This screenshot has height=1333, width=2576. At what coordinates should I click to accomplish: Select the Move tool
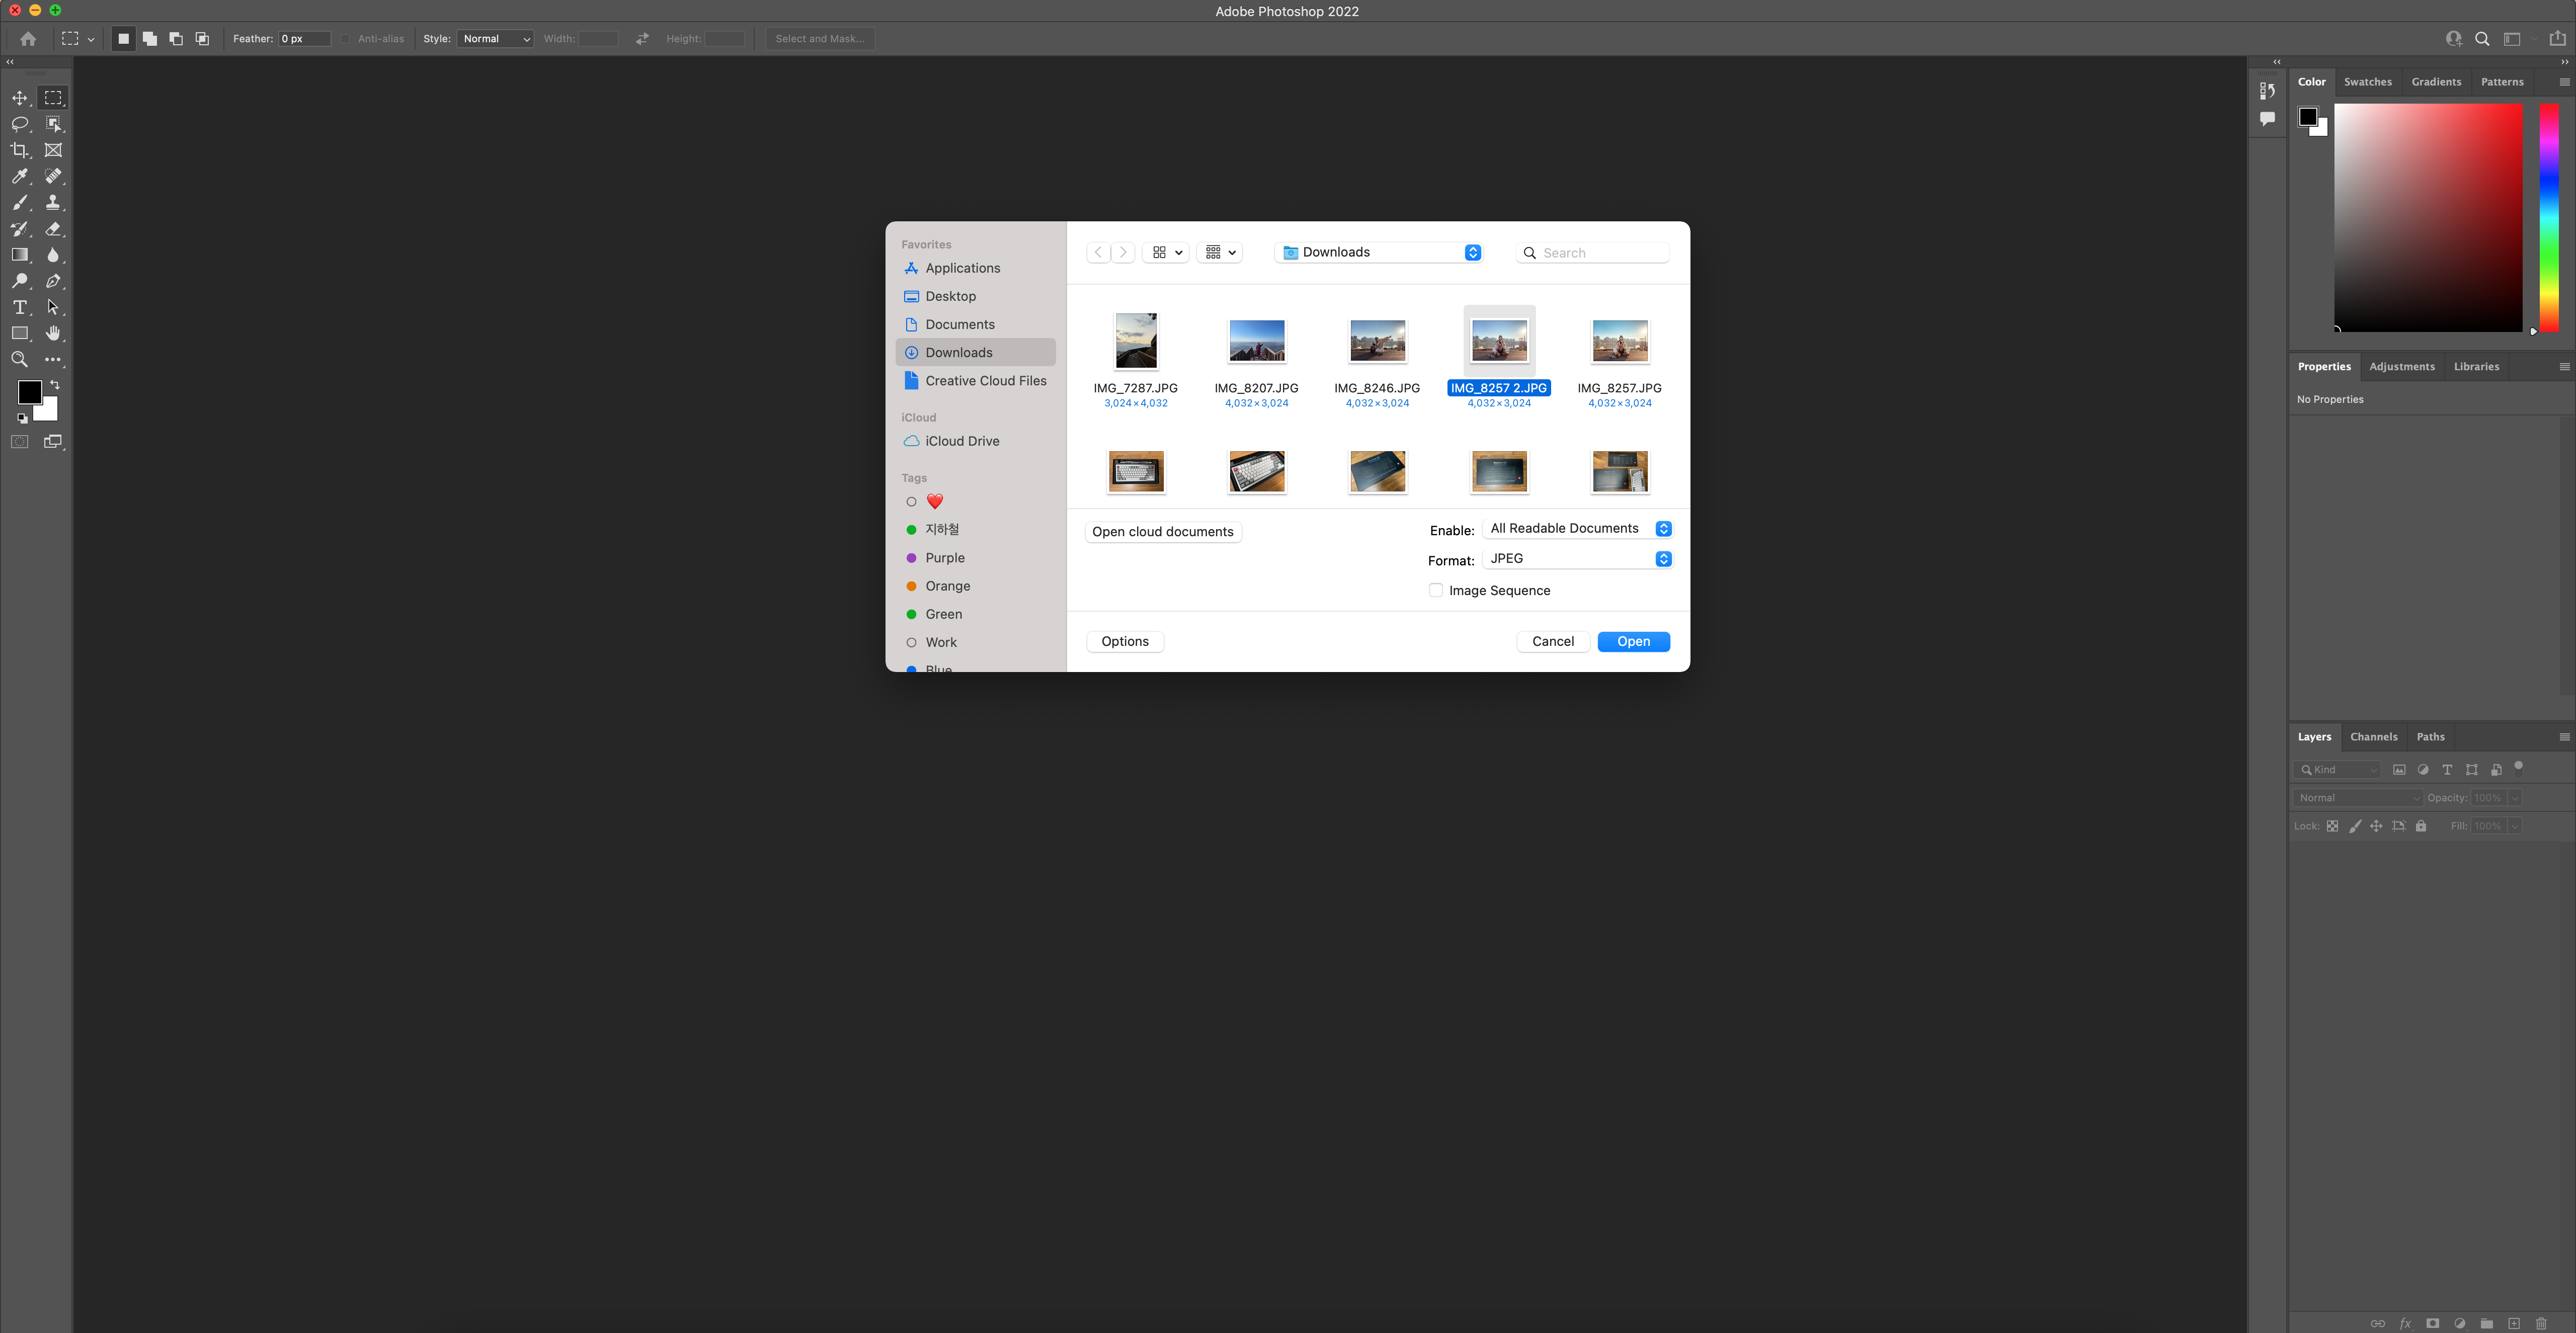pyautogui.click(x=19, y=98)
